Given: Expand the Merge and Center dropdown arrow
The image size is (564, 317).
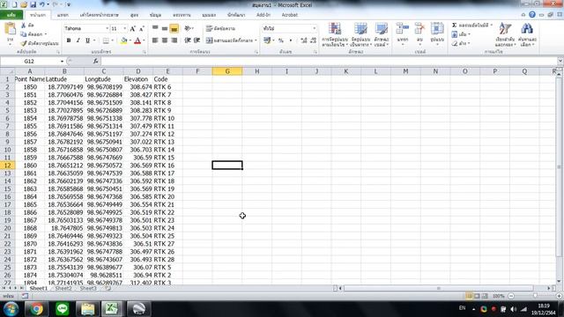Looking at the screenshot, I should [x=256, y=41].
